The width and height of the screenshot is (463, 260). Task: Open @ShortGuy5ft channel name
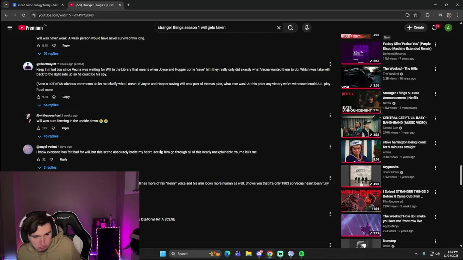(46, 64)
